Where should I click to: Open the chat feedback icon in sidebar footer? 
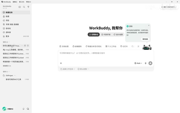pos(28,109)
